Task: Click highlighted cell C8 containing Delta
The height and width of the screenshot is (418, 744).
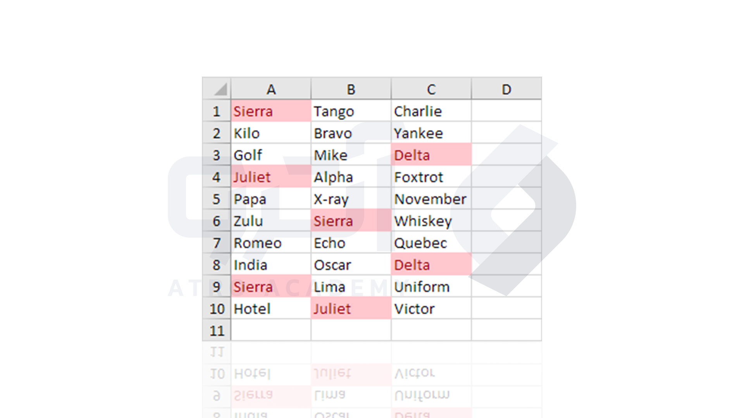Action: coord(431,265)
